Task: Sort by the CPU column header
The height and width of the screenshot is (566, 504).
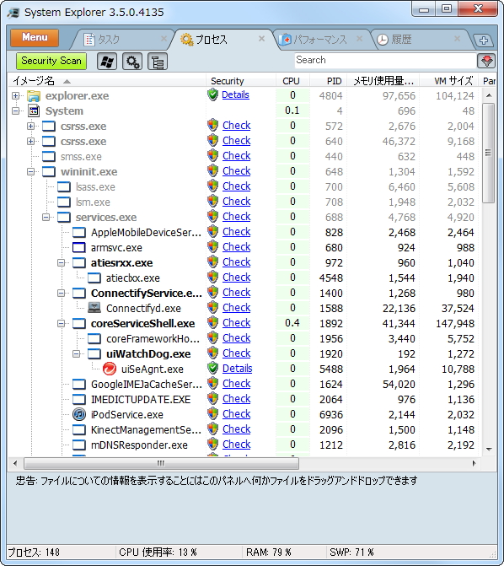Action: point(292,81)
